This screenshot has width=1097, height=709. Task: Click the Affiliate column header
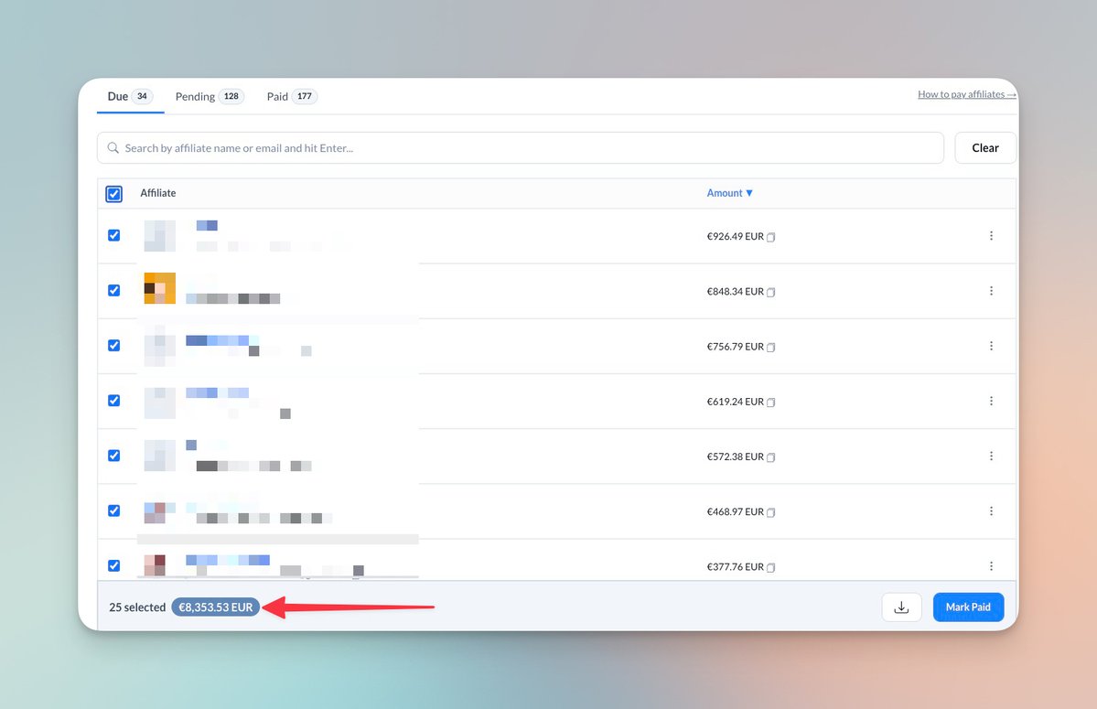click(x=158, y=193)
